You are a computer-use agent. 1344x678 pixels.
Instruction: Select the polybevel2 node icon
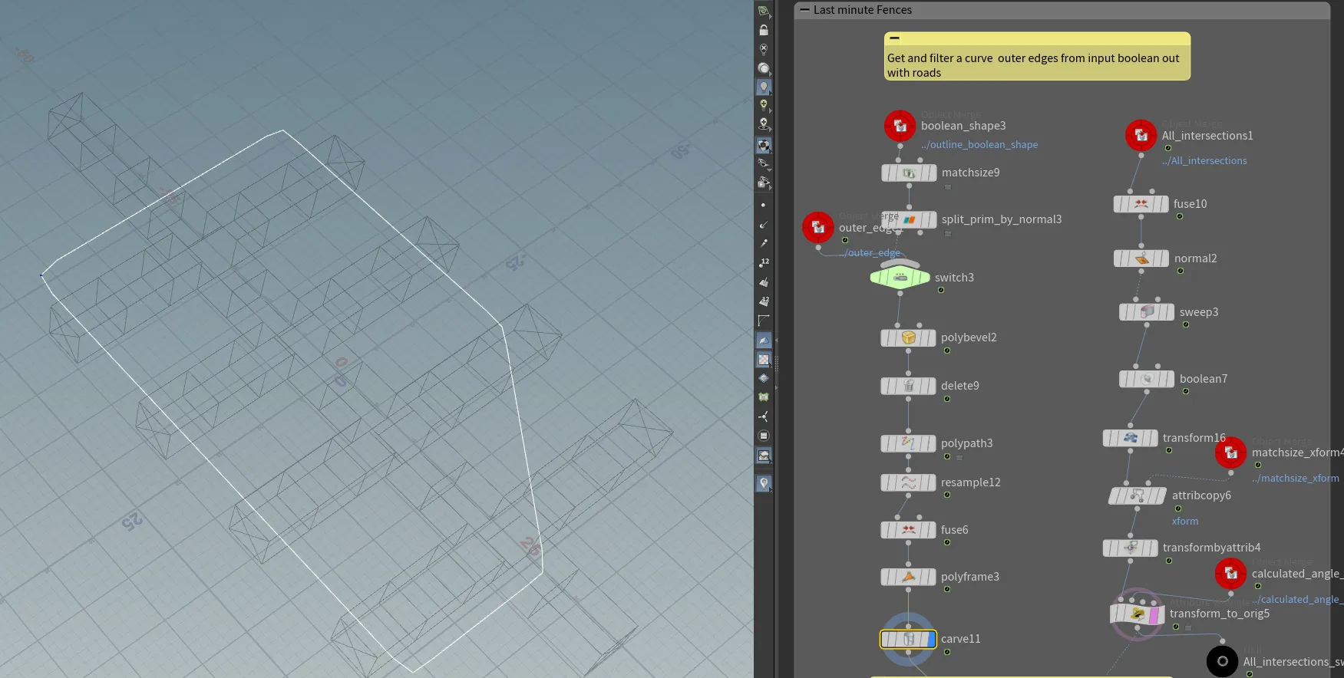[909, 337]
